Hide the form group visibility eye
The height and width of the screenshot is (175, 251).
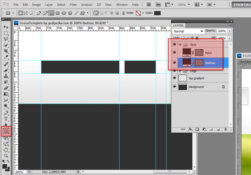174,44
